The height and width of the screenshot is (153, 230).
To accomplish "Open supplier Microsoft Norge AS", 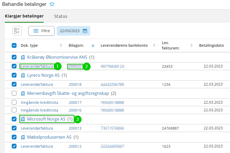I will pyautogui.click(x=46, y=119).
